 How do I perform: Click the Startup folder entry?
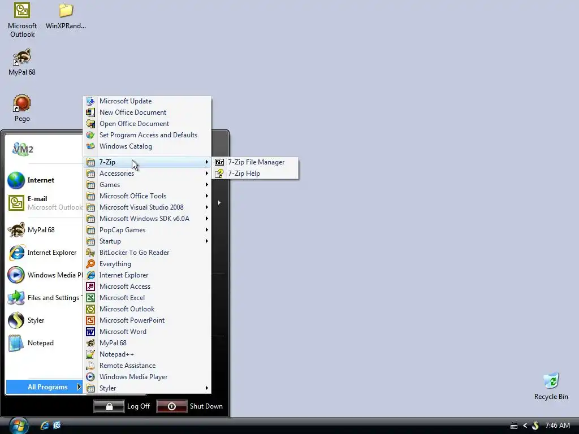(x=148, y=241)
